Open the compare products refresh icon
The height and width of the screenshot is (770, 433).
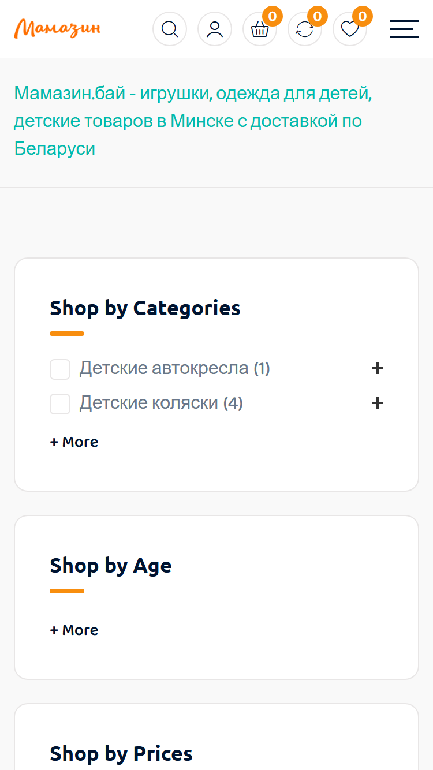coord(305,29)
